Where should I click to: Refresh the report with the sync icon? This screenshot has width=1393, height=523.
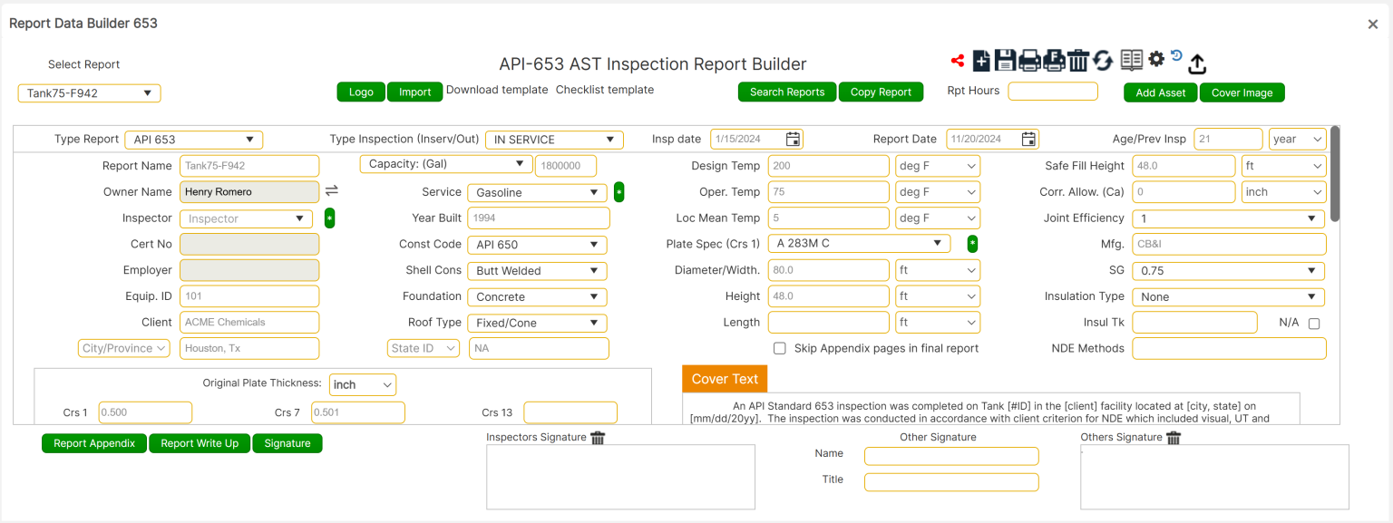[1102, 60]
